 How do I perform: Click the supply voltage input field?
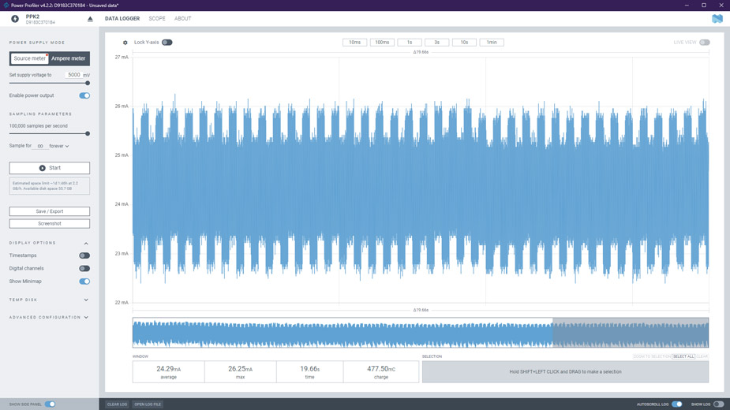point(73,75)
